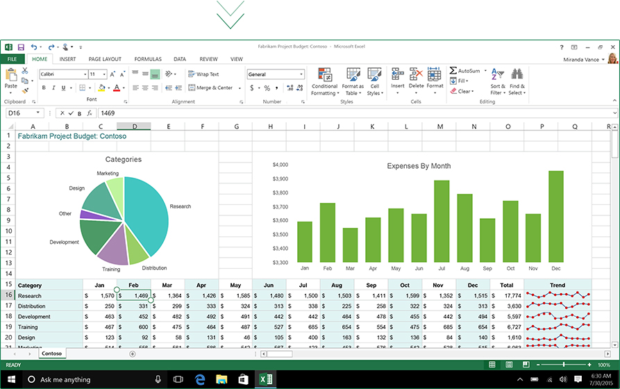
Task: Open the Name Box D16 dropdown
Action: coord(38,113)
